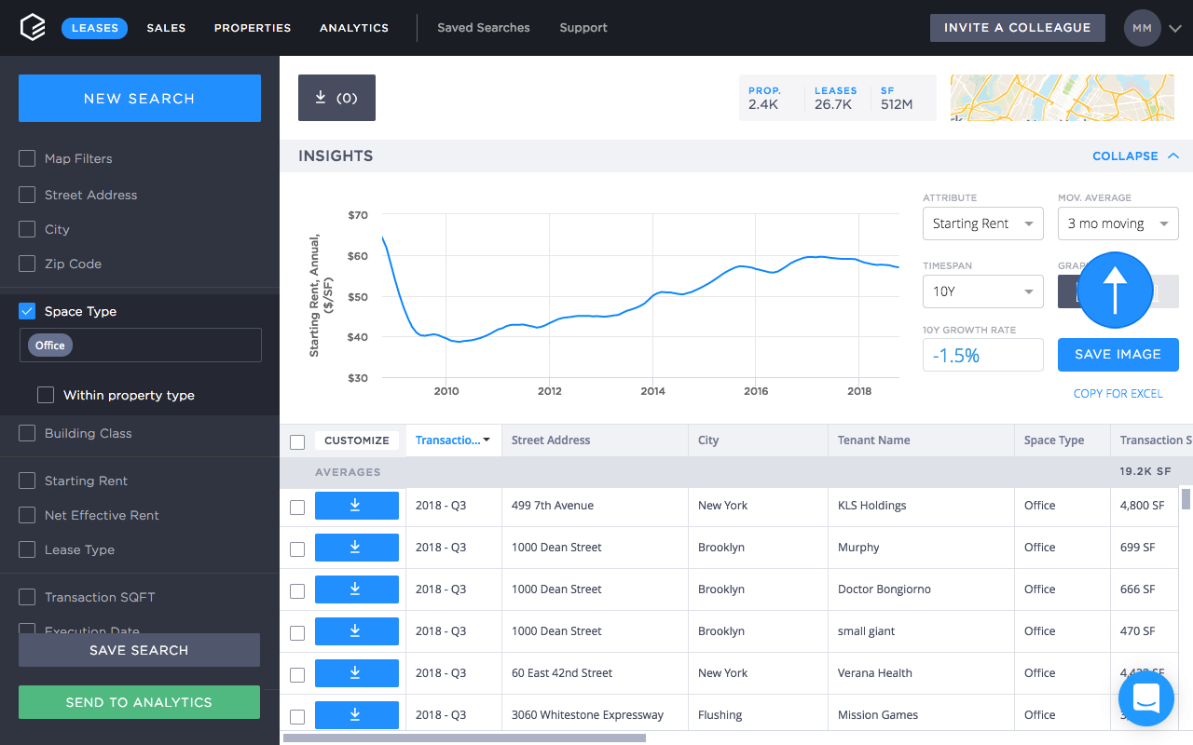This screenshot has height=745, width=1193.
Task: Uncheck the Space Type filter checkbox
Action: [x=27, y=311]
